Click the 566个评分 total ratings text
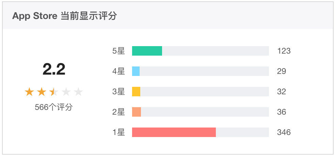The height and width of the screenshot is (156, 335). (x=54, y=107)
